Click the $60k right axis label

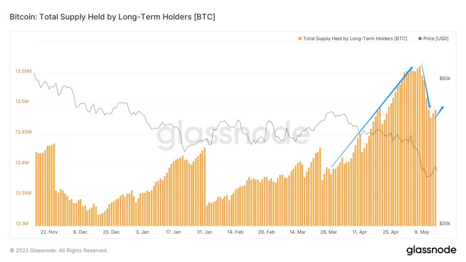tap(445, 79)
